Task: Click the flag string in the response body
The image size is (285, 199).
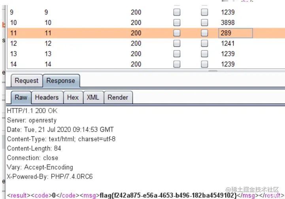Action: 168,195
